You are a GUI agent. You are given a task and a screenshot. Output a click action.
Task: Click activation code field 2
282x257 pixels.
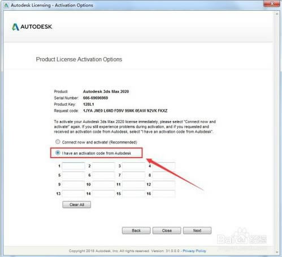[103, 166]
